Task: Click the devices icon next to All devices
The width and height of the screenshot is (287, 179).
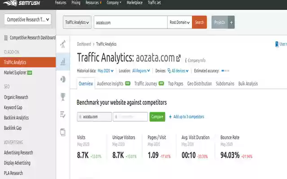Action: 169,71
